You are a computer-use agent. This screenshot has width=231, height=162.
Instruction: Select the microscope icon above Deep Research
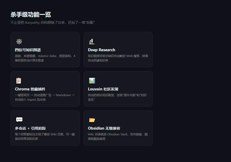(92, 41)
